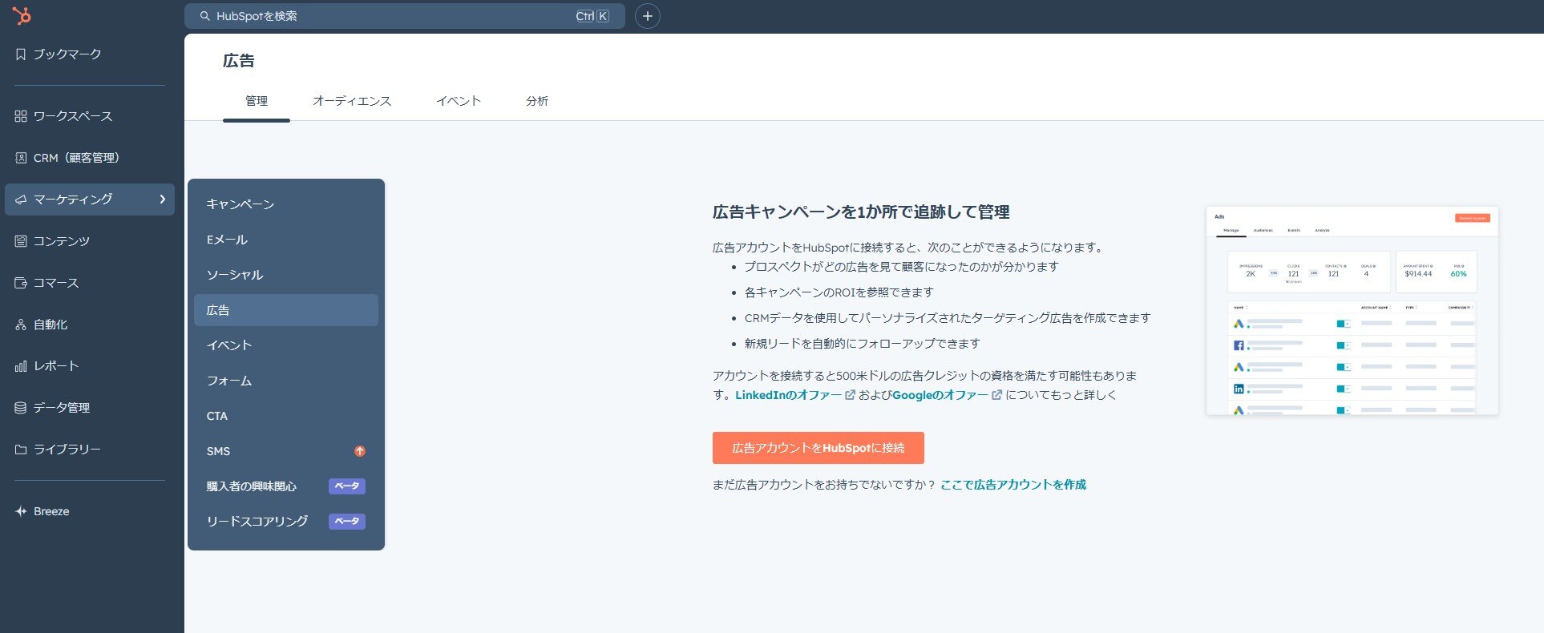Select CTA in marketing submenu
1544x633 pixels.
286,416
